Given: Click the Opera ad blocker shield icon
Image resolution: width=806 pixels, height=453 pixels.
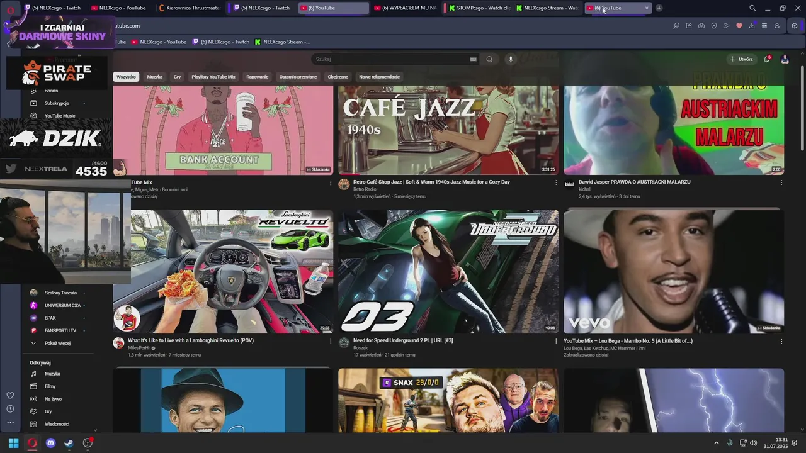Looking at the screenshot, I should point(714,26).
